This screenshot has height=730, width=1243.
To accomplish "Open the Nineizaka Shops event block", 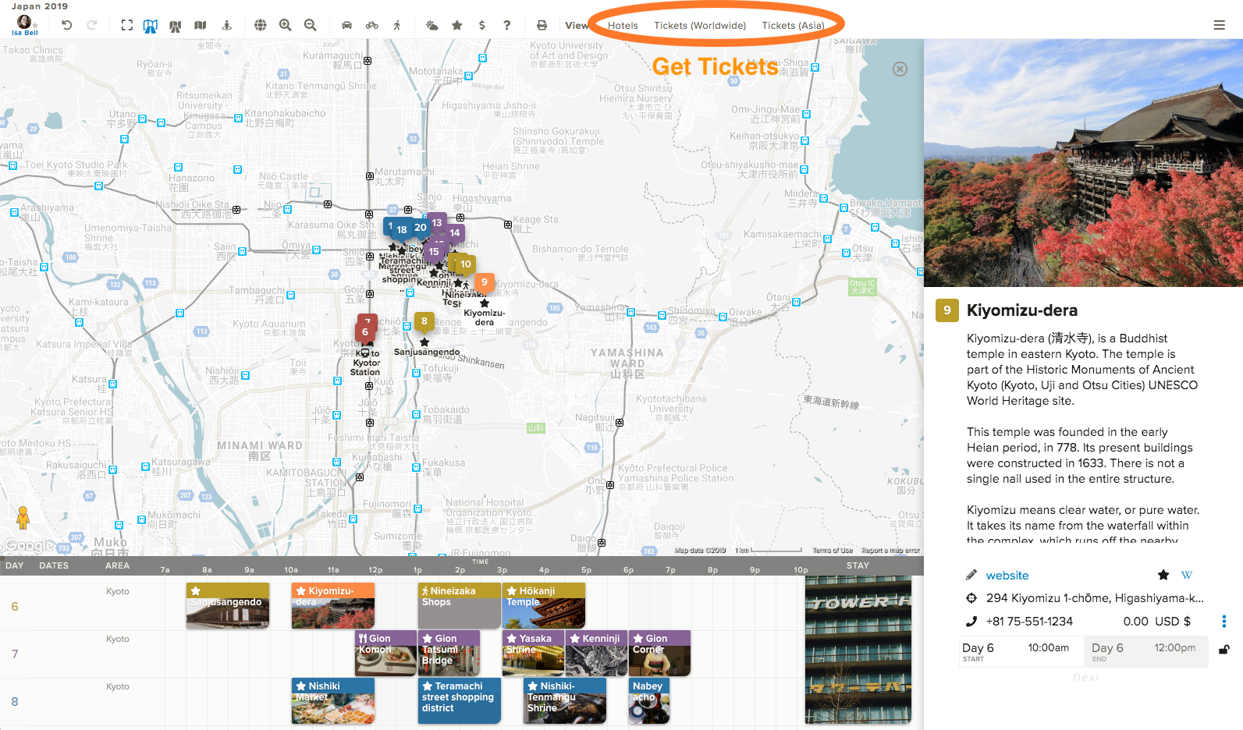I will 460,606.
